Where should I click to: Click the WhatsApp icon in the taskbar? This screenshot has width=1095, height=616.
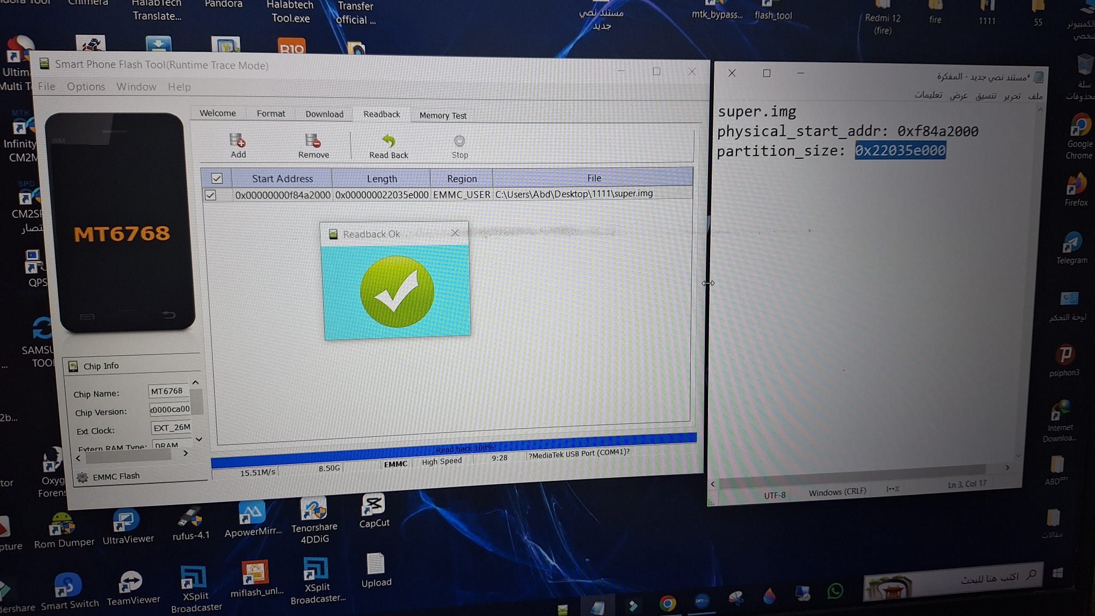[x=835, y=591]
